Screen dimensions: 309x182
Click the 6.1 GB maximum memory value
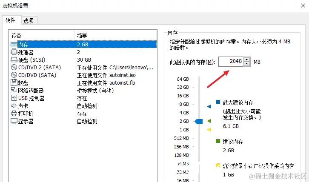click(231, 126)
